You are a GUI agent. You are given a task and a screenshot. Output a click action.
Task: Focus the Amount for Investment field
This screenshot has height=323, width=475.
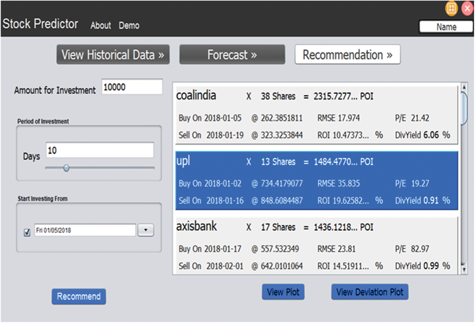tap(132, 87)
